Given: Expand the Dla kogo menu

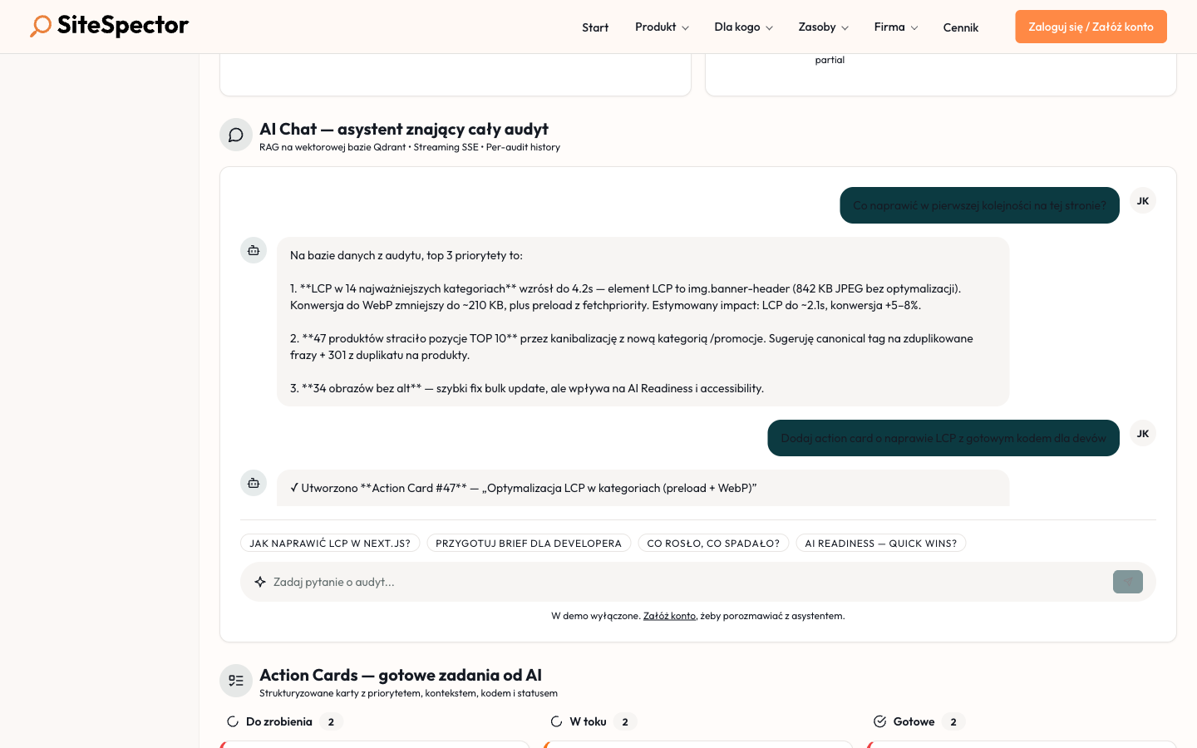Looking at the screenshot, I should coord(742,27).
